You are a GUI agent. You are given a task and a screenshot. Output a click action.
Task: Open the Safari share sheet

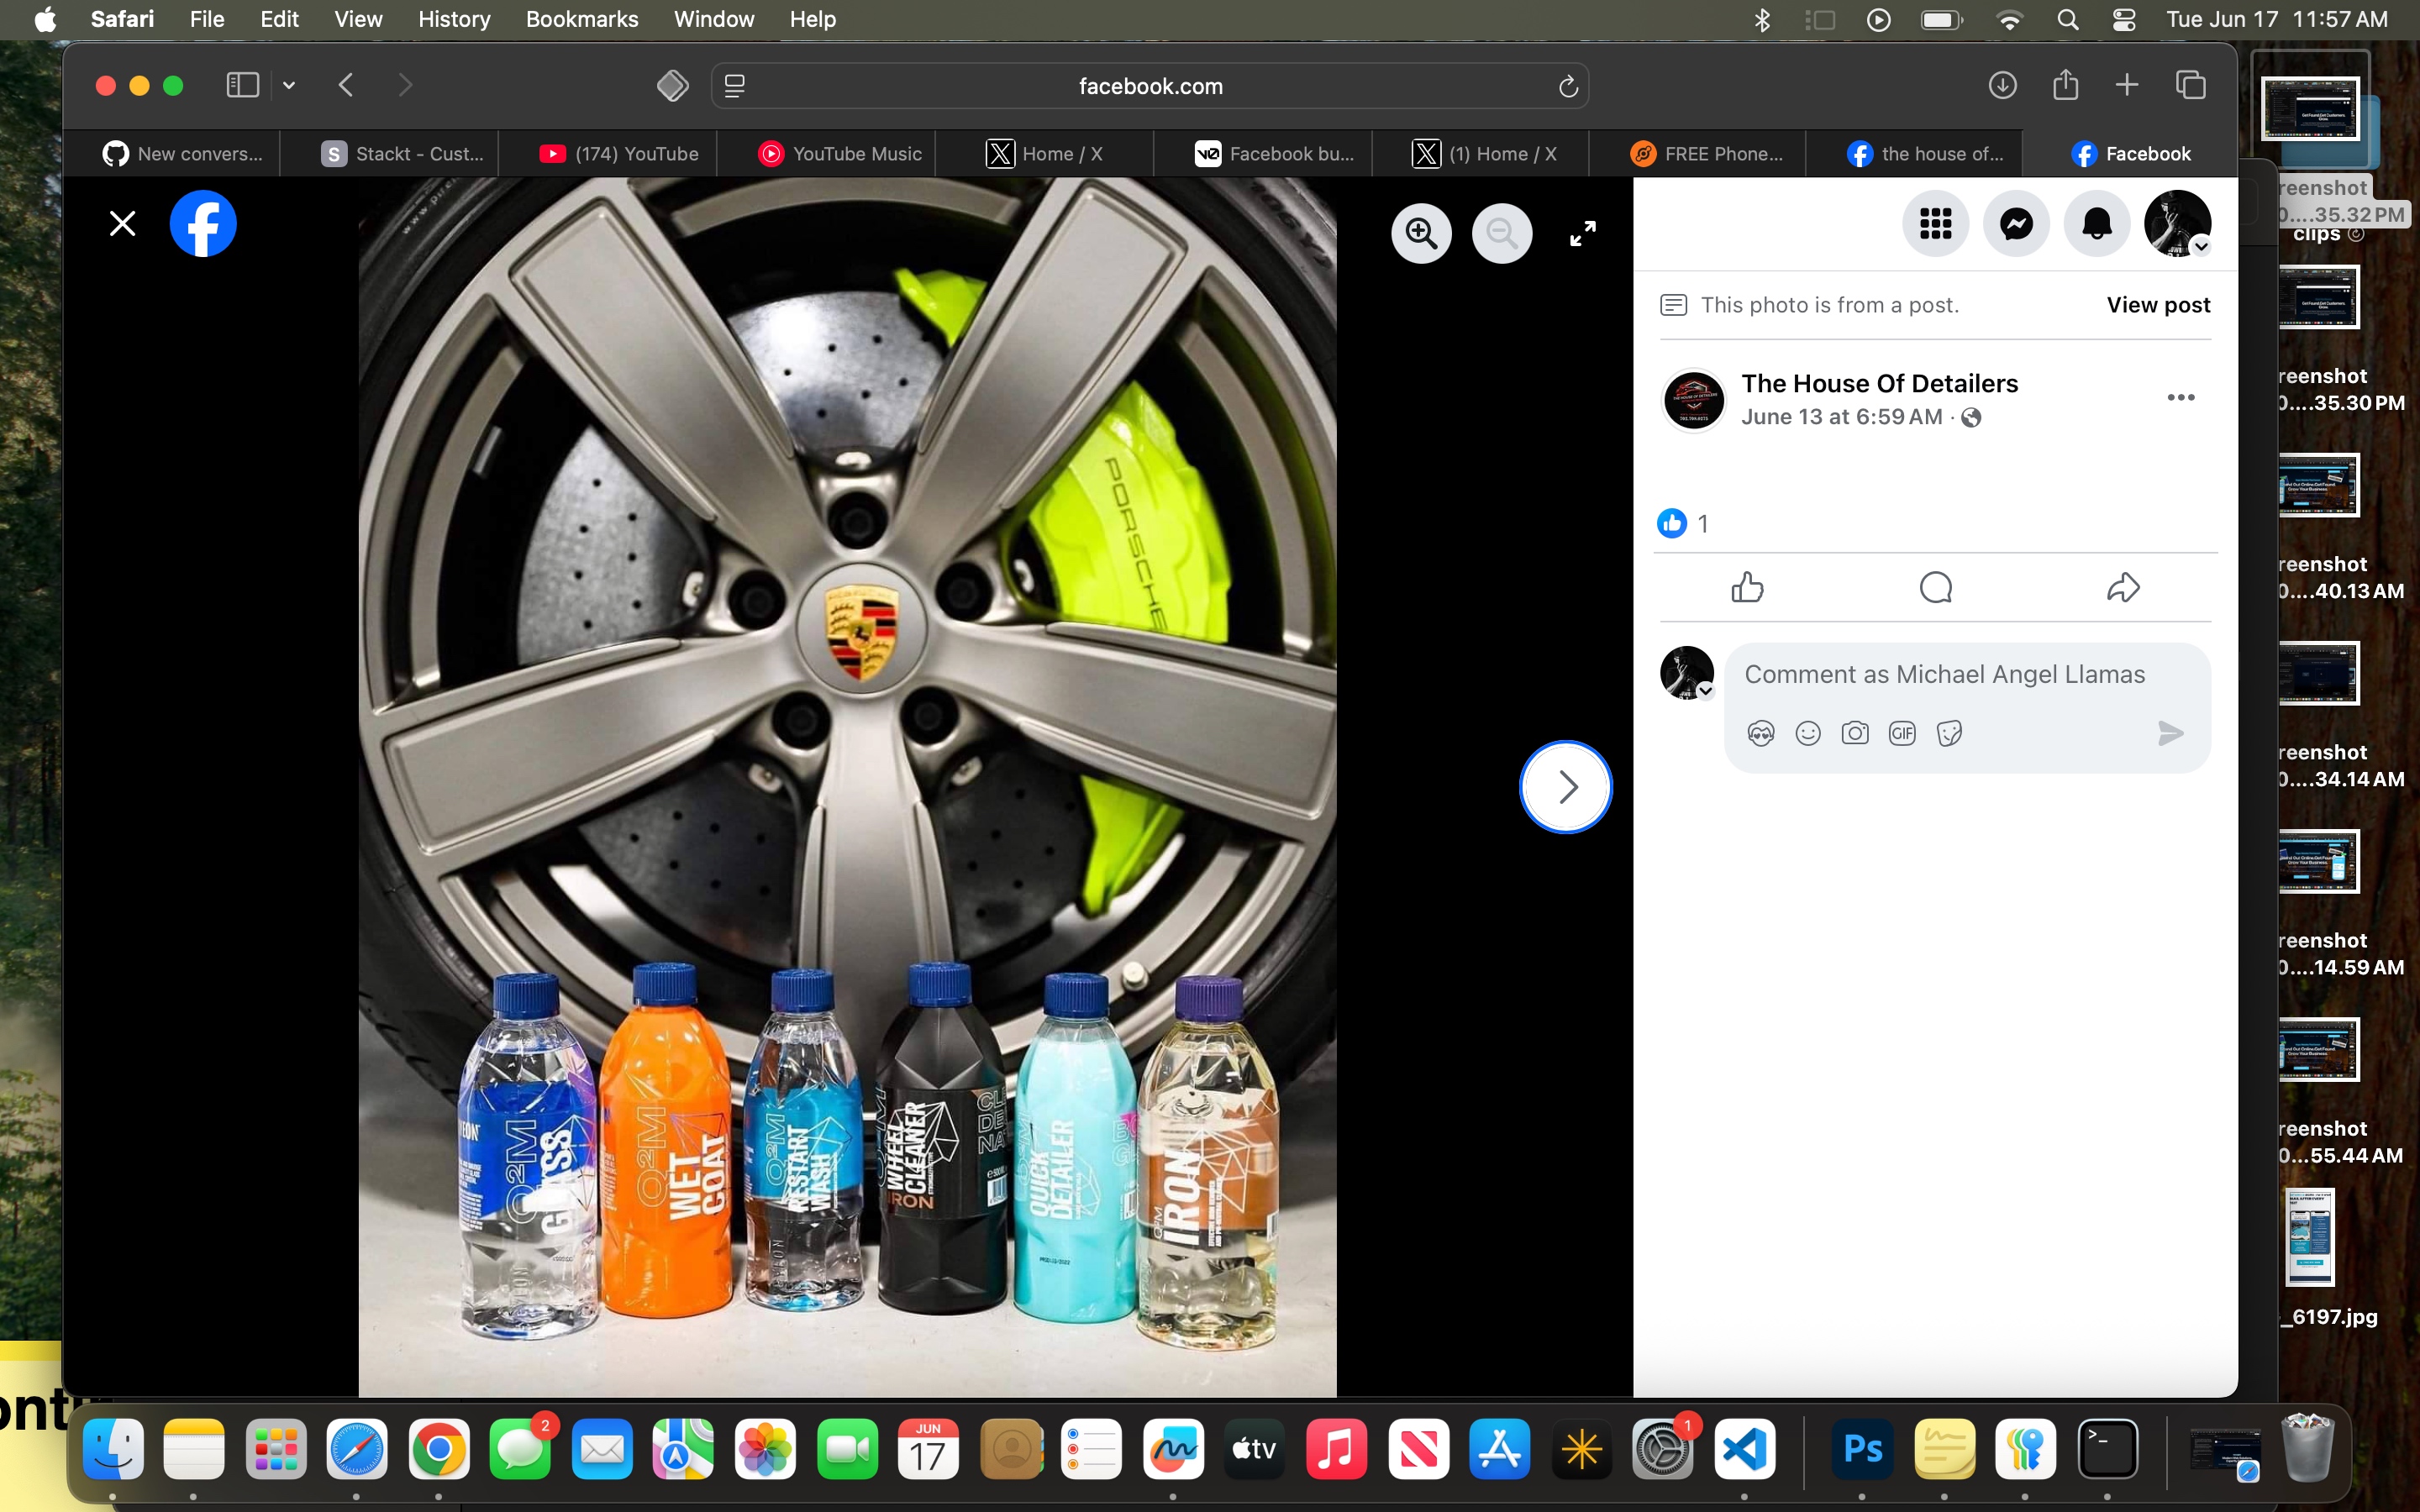(x=2065, y=84)
